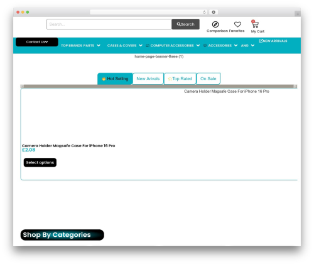Open the Comparison compass icon

tap(215, 24)
